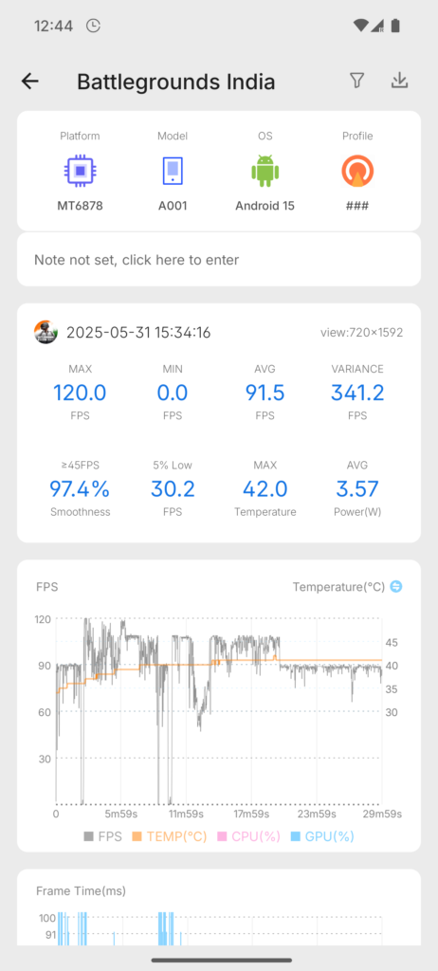
Task: Toggle the GPU(%) legend series
Action: [322, 836]
